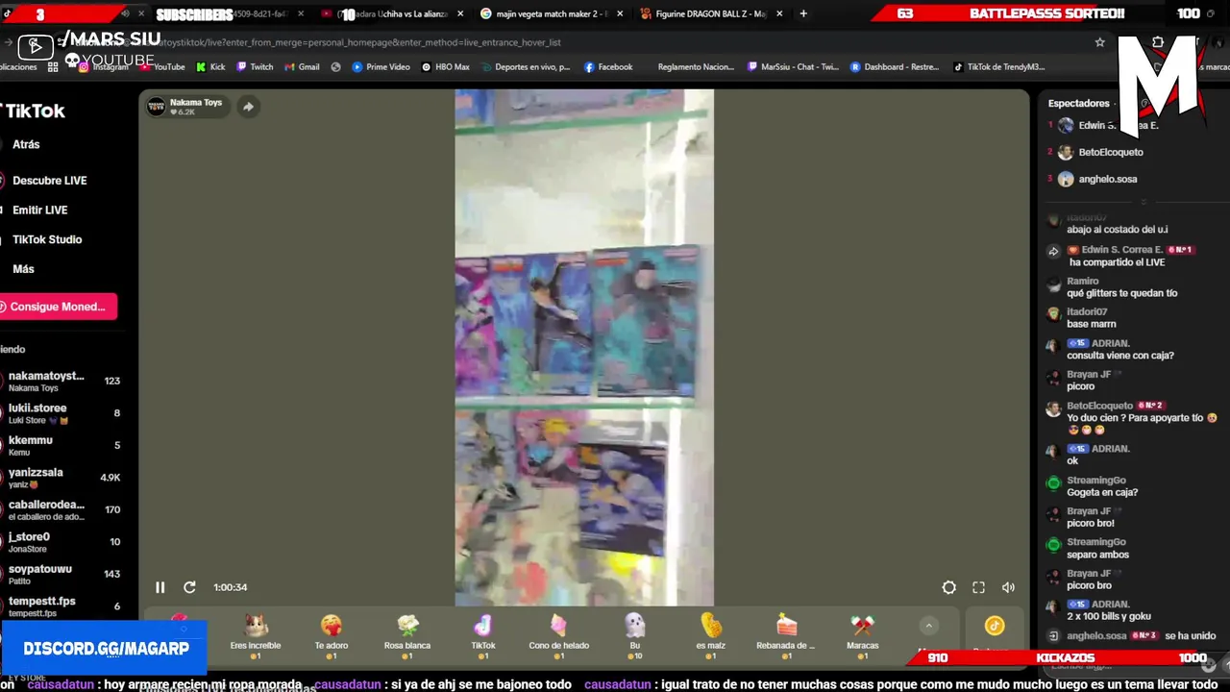The image size is (1230, 692).
Task: Open Emitir LIVE in sidebar
Action: 39,210
